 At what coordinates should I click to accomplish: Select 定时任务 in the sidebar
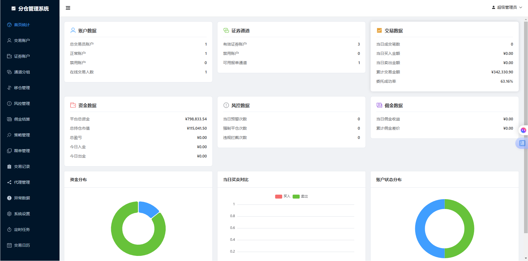coord(30,229)
